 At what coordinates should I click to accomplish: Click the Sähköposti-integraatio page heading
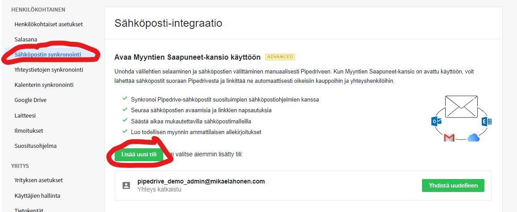pyautogui.click(x=168, y=23)
